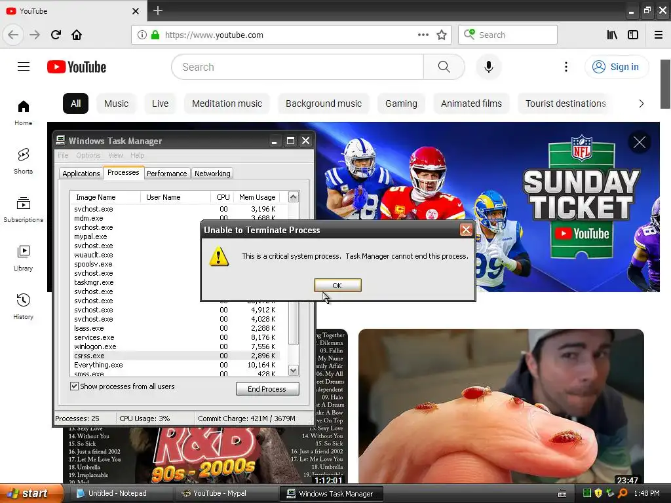Sign in to YouTube
671x503 pixels.
pos(617,67)
